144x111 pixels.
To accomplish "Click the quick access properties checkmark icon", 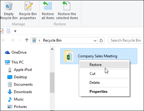I will (x=2, y=31).
